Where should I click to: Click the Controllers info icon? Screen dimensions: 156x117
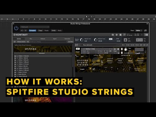coord(129,55)
